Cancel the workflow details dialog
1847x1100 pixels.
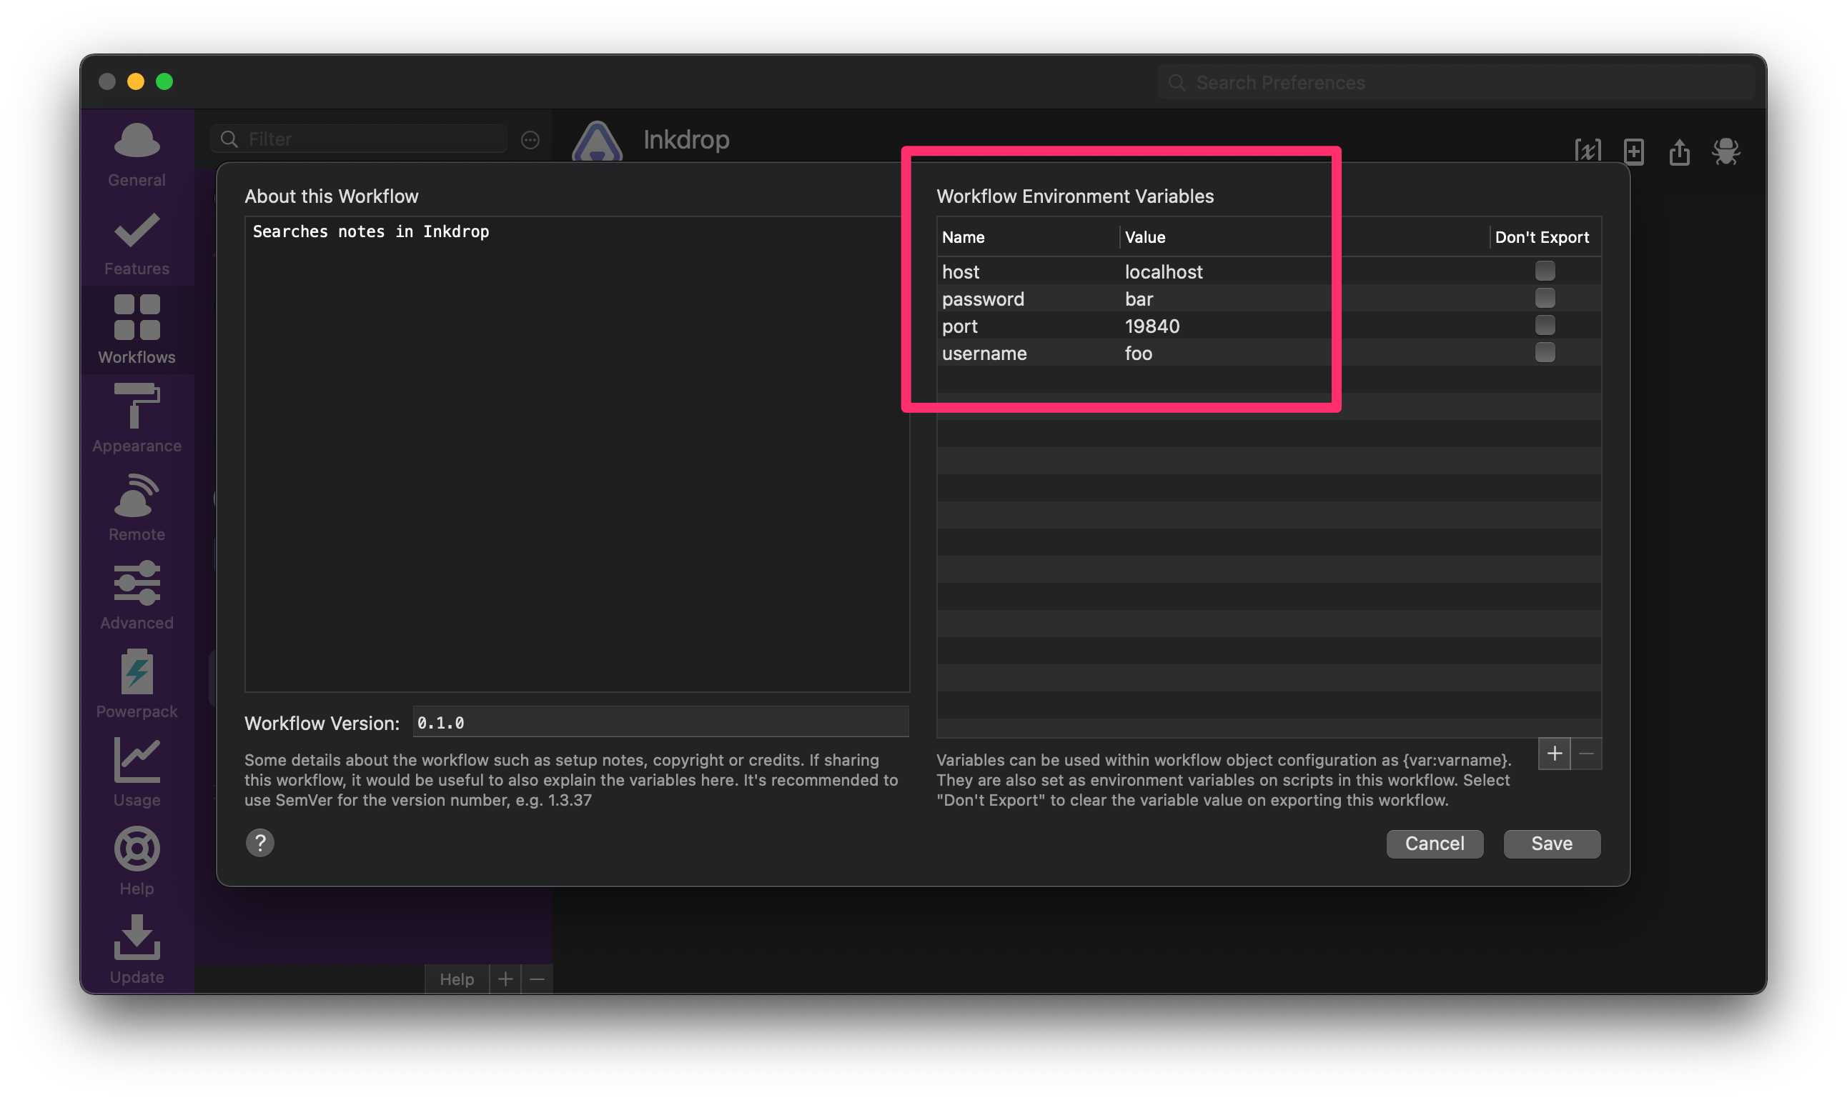[1434, 844]
